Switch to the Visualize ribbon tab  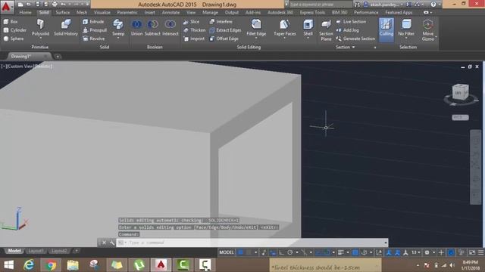coord(102,12)
